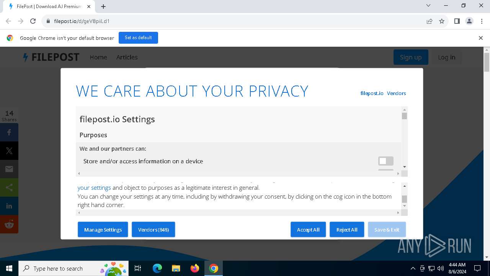Click Save & Exit button
Screen dimensions: 490x276
click(x=387, y=230)
